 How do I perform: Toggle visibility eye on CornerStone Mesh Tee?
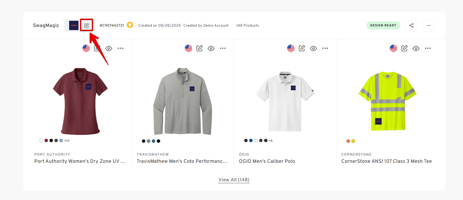pos(416,48)
